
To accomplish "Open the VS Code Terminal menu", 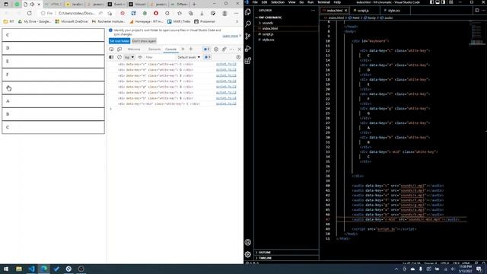I will [323, 2].
